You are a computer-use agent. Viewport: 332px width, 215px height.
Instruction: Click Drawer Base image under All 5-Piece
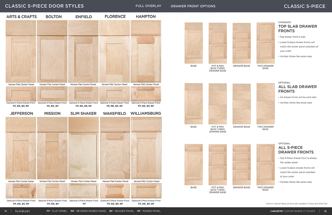point(242,165)
